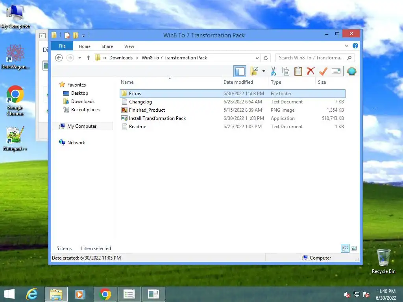Refresh the current folder view
Screen dimensions: 403x302
(266, 58)
